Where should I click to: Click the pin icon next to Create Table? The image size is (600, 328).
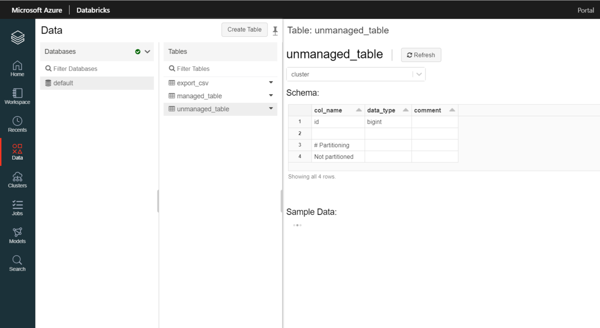[275, 30]
